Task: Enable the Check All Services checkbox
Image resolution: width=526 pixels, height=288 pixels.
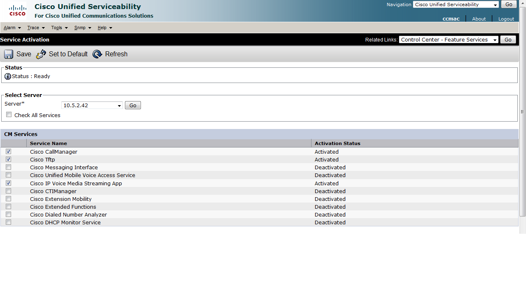Action: (9, 115)
